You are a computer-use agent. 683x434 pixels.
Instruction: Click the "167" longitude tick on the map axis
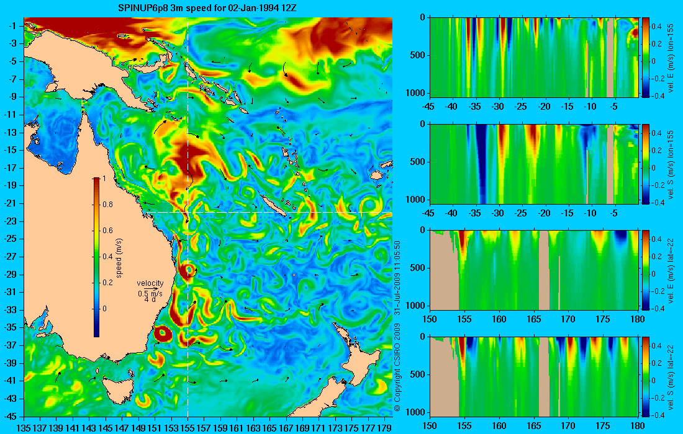pos(286,428)
